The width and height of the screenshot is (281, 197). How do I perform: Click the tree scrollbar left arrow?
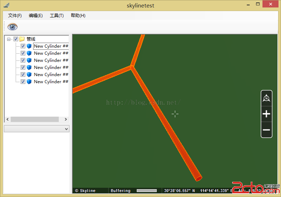7,119
